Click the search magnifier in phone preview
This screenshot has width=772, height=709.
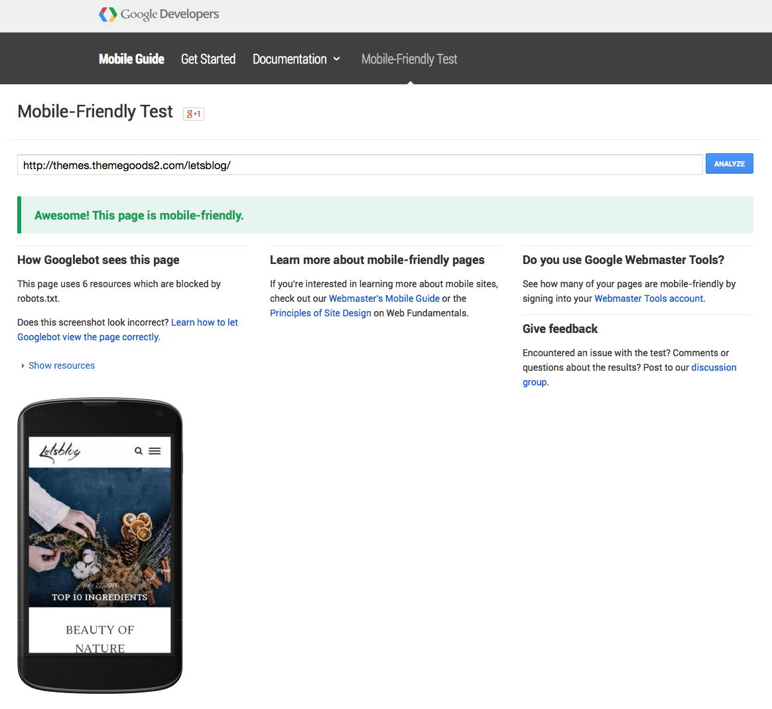tap(139, 451)
